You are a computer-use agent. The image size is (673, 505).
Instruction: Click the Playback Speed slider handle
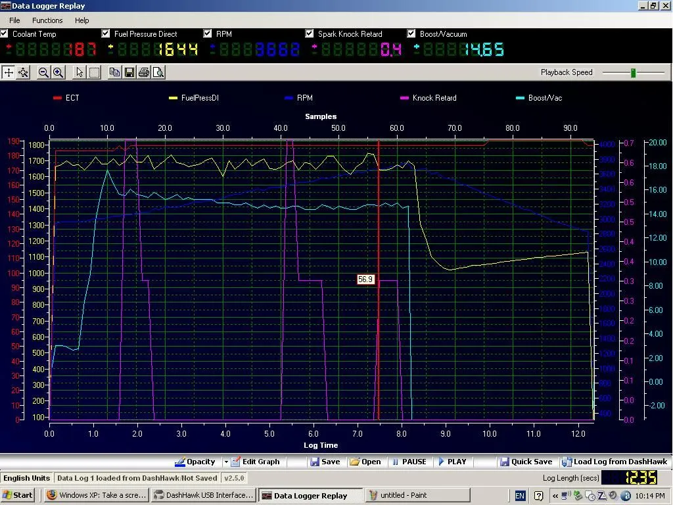pos(633,72)
